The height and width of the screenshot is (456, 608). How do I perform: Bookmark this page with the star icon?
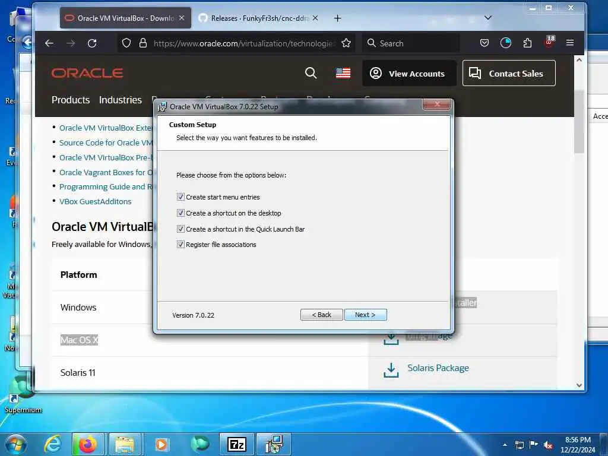point(346,43)
